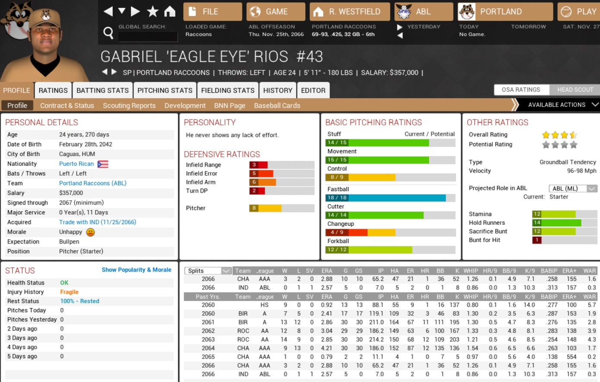Go to previous player arrow
600x382 pixels.
(104, 72)
